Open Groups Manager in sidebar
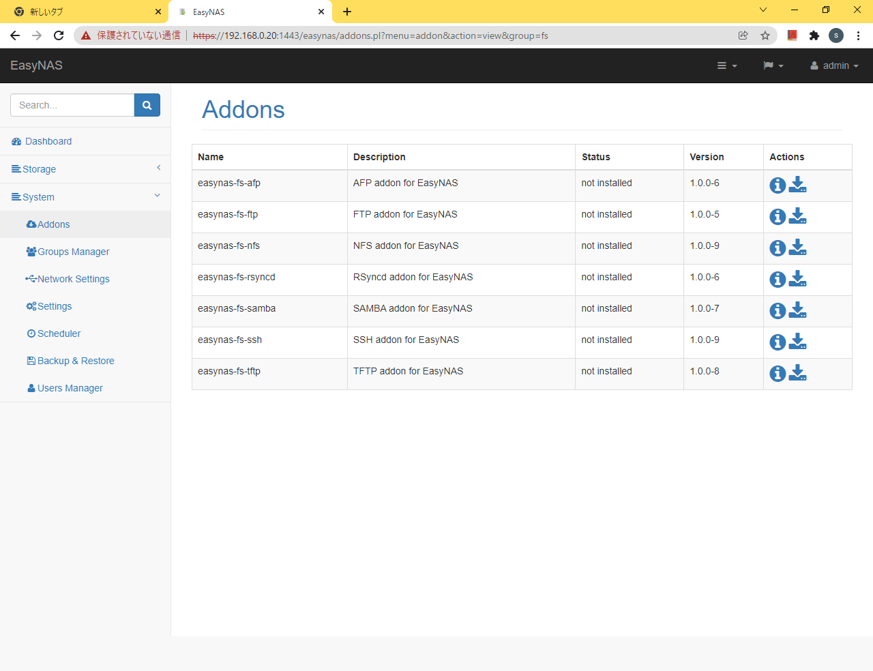 click(x=73, y=252)
